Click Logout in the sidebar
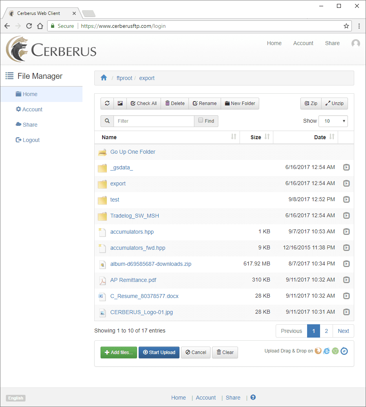366x407 pixels. 27,140
